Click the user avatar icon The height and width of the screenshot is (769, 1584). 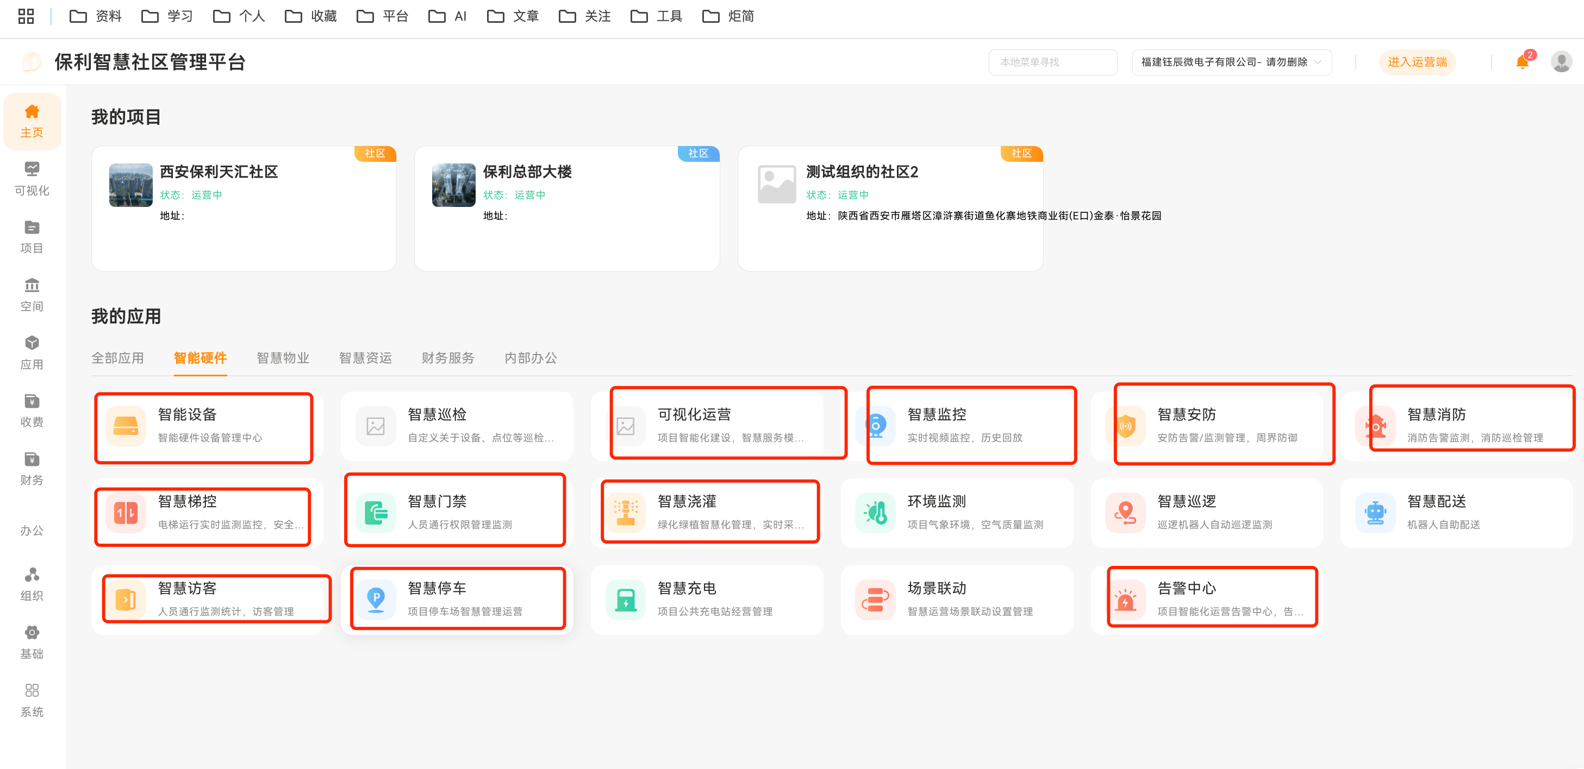coord(1561,62)
